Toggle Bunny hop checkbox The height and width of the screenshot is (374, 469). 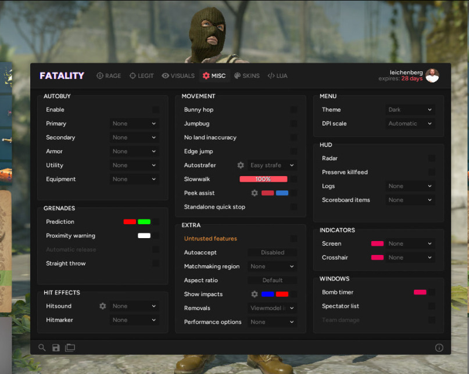coord(294,110)
